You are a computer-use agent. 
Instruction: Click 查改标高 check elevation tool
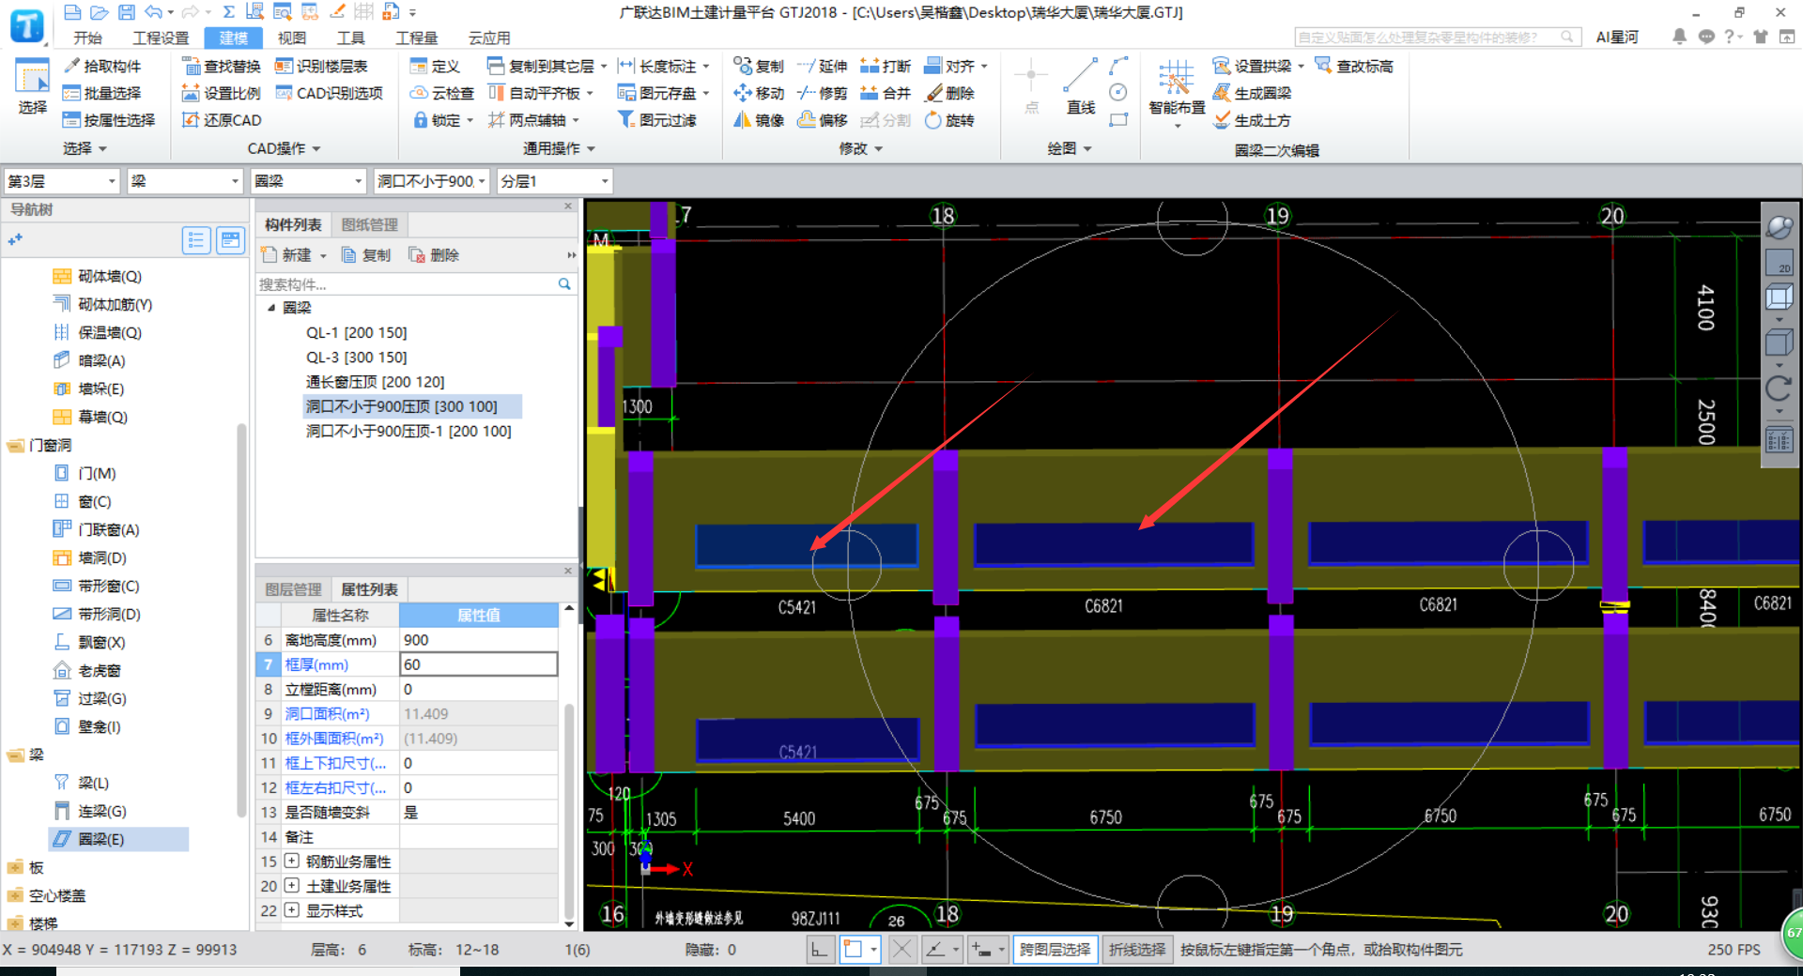[x=1353, y=66]
